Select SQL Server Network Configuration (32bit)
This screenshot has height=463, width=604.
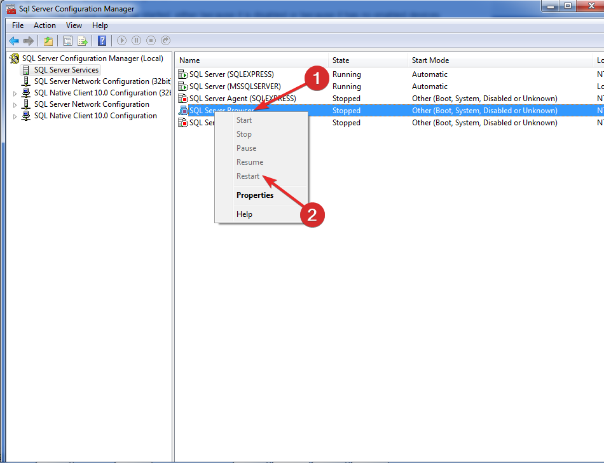click(102, 81)
